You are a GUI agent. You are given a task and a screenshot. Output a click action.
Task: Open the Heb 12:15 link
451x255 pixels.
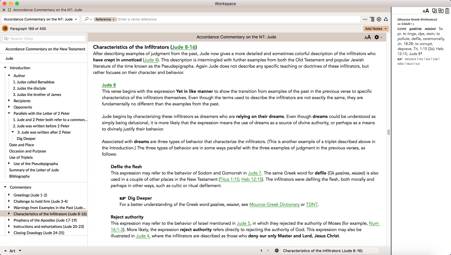click(x=252, y=179)
